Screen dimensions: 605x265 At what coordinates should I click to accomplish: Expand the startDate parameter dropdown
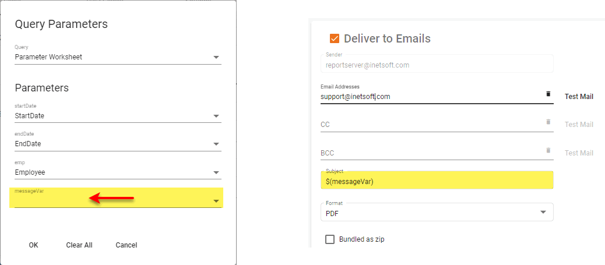coord(216,116)
